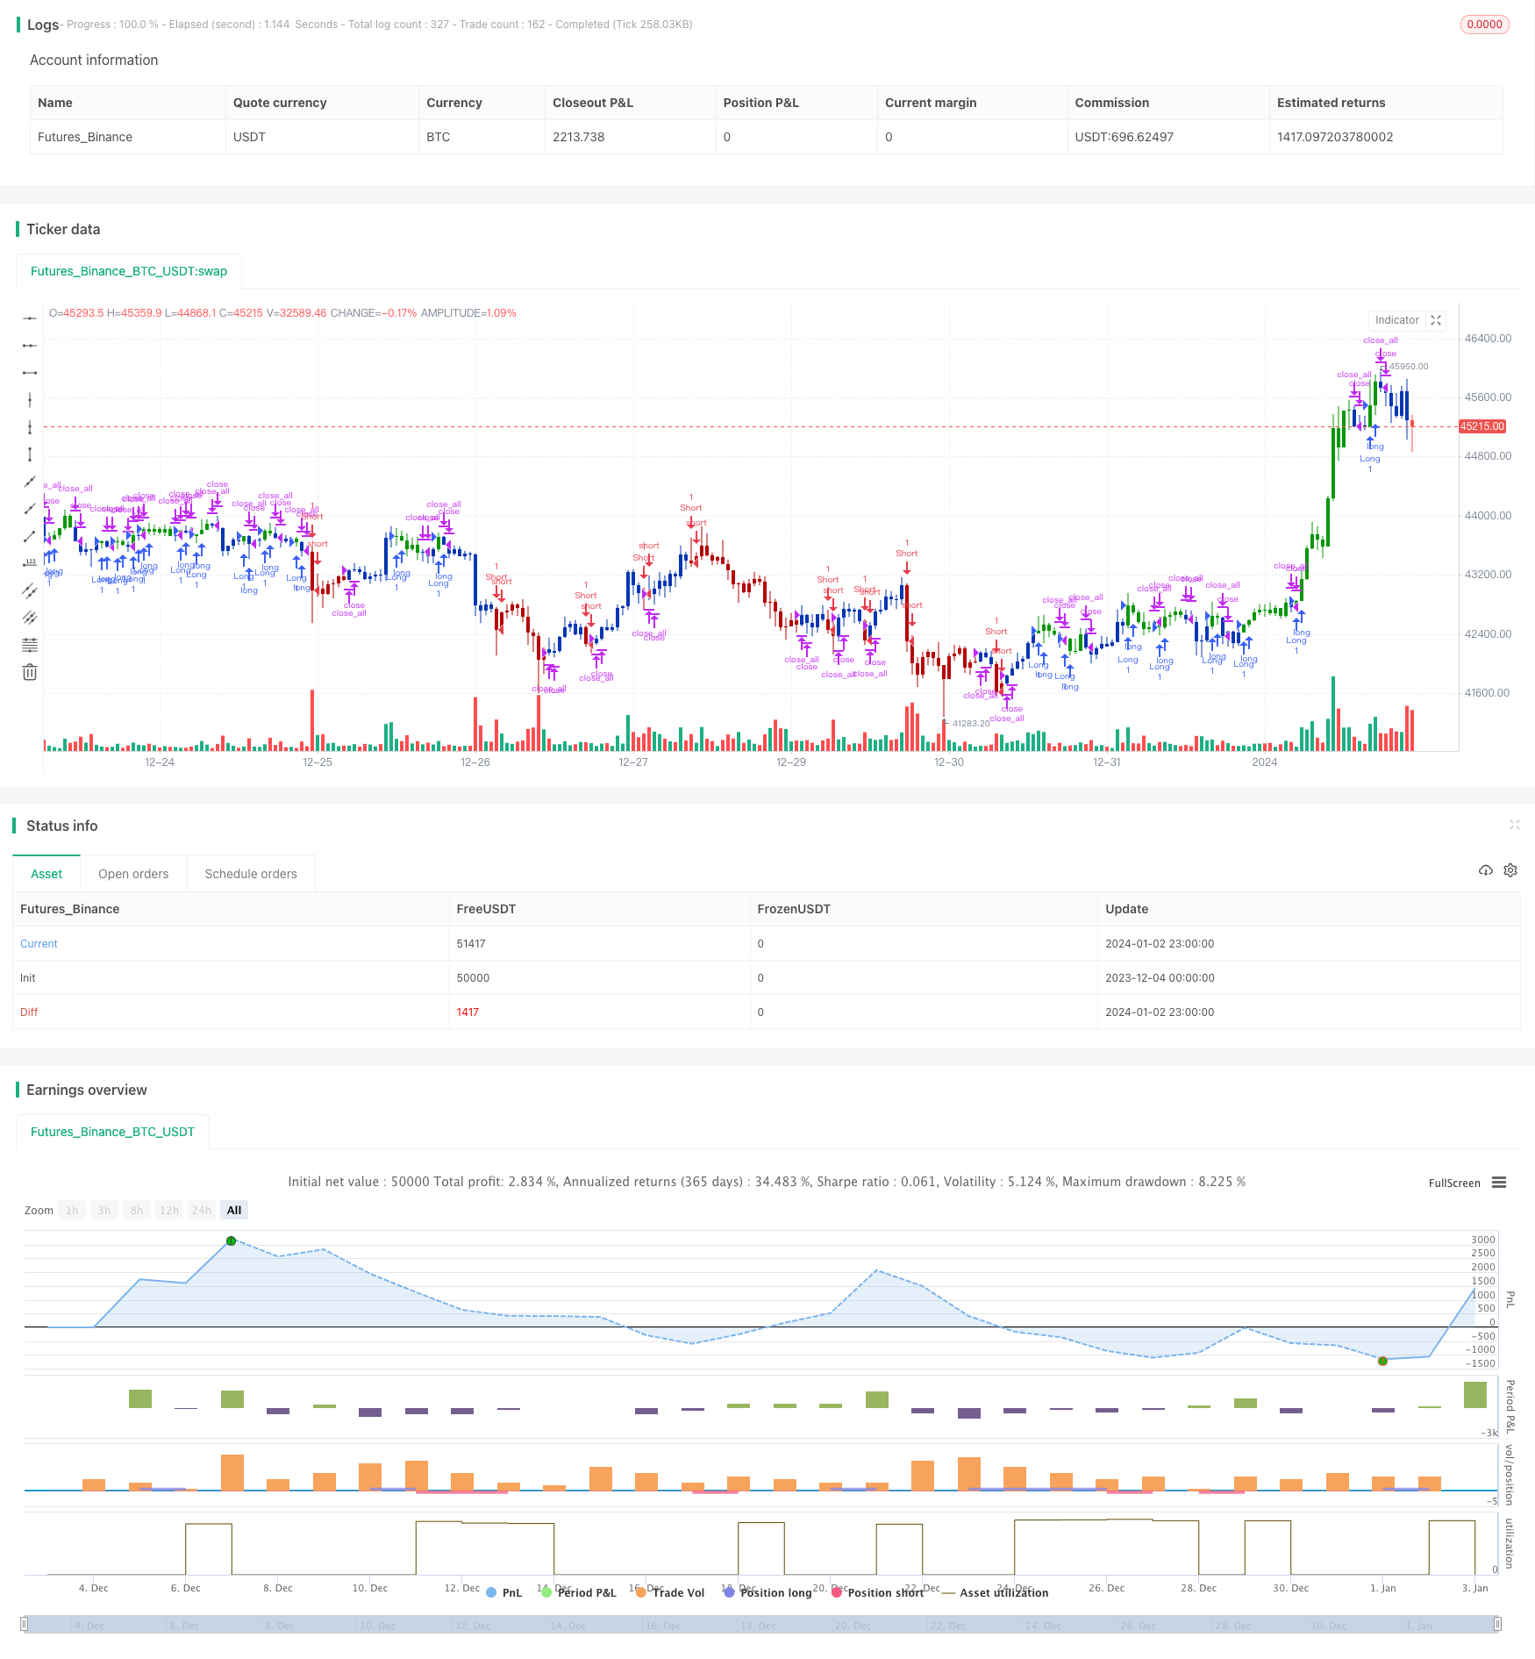Select the horizontal ray line drawing tool

(30, 346)
